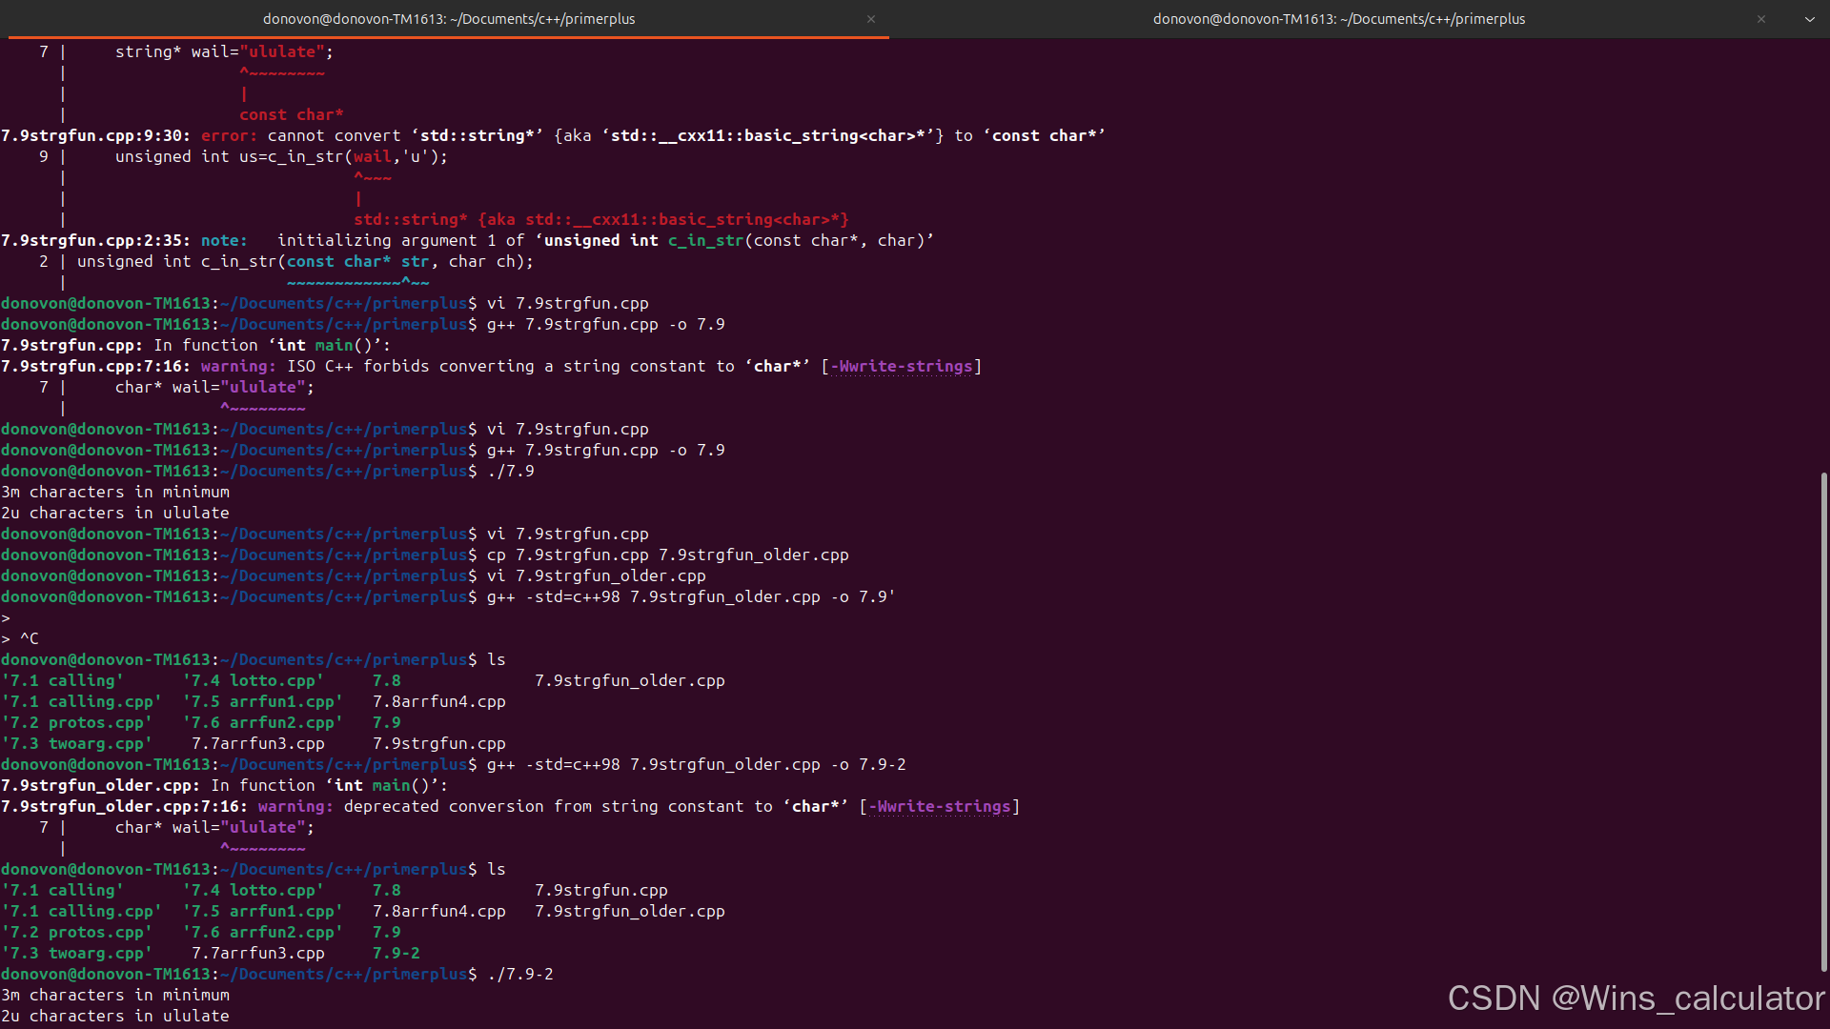The width and height of the screenshot is (1830, 1029).
Task: Click the vertical scrollbar on the right edge
Action: pyautogui.click(x=1823, y=724)
